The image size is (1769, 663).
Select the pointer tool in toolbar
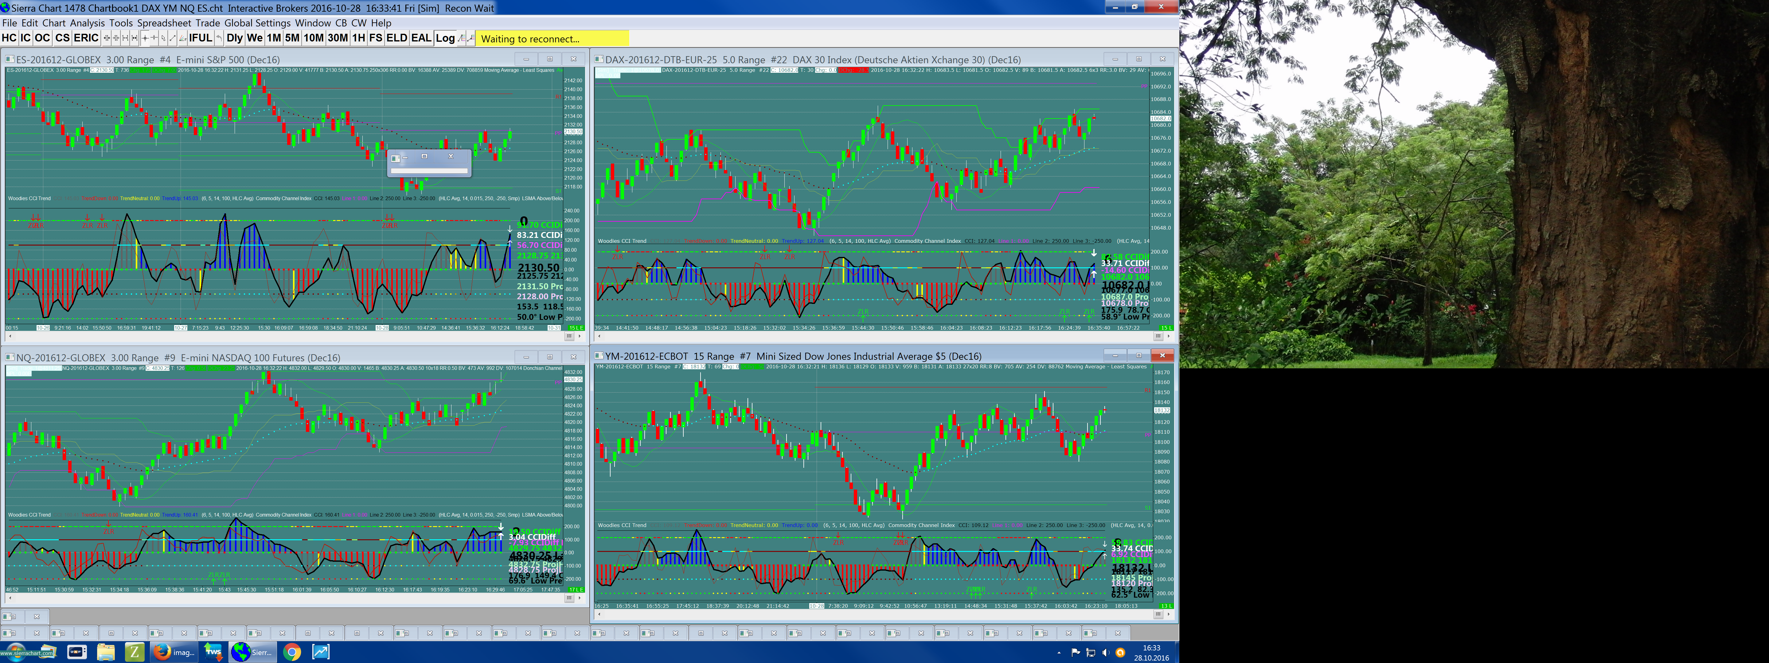pos(163,38)
